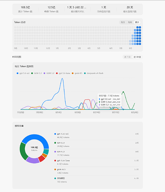Click the 累计 Token 数 stat showing 108.3亿
Screen dimensions: 165x192
(x=25, y=9)
